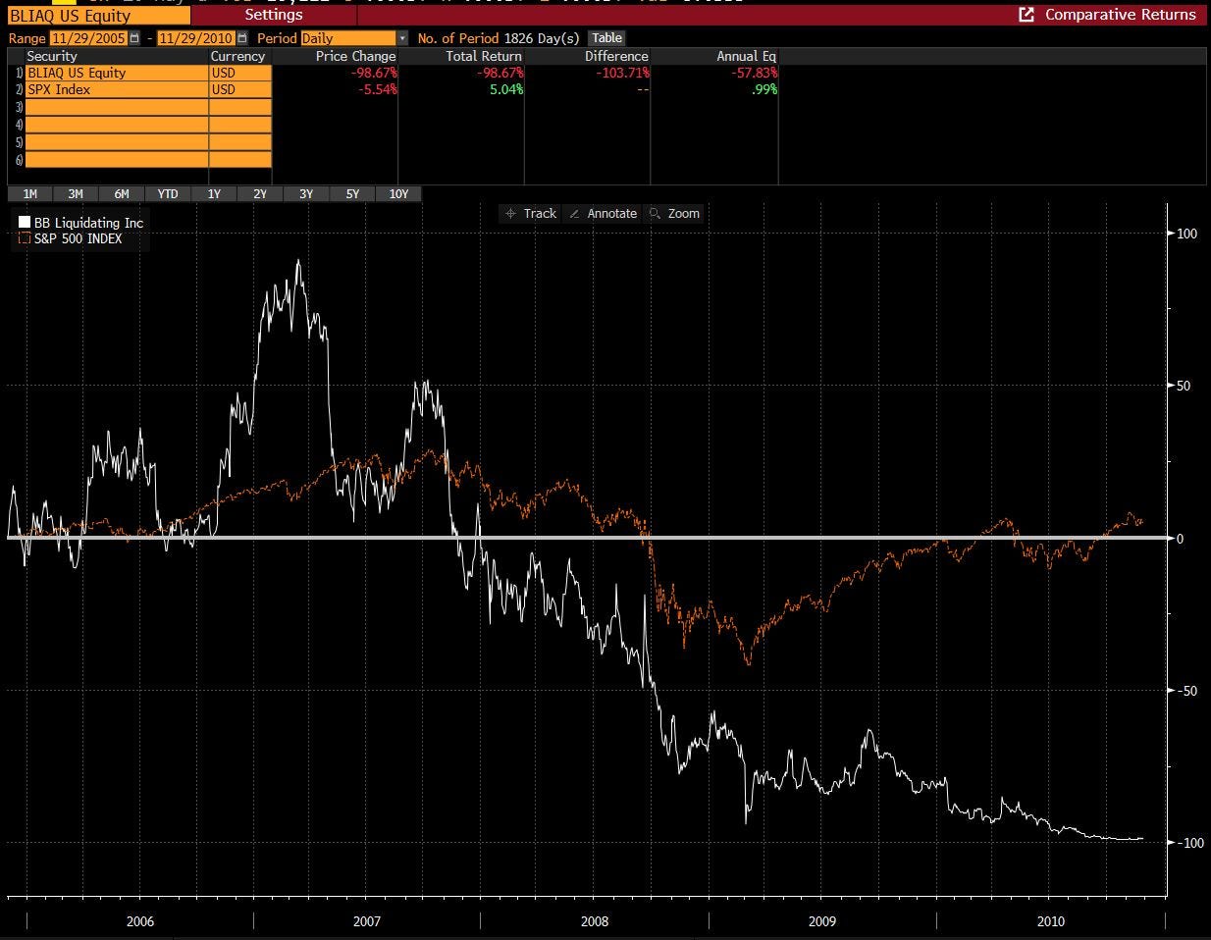Click empty currency field in row 3
The width and height of the screenshot is (1211, 940).
point(240,107)
